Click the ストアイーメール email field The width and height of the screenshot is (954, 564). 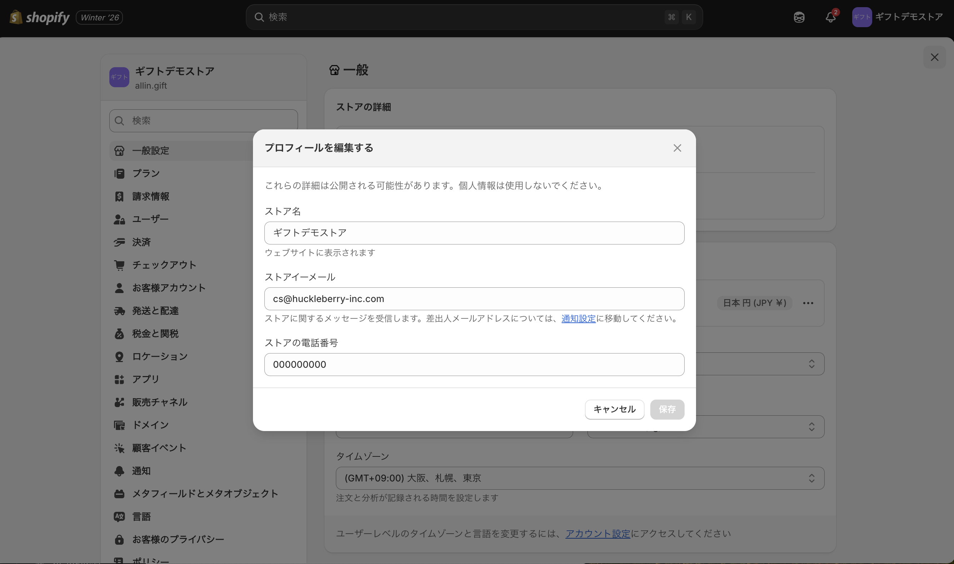coord(474,299)
